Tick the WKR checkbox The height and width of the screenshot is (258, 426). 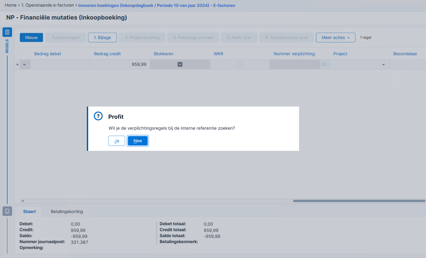[240, 64]
